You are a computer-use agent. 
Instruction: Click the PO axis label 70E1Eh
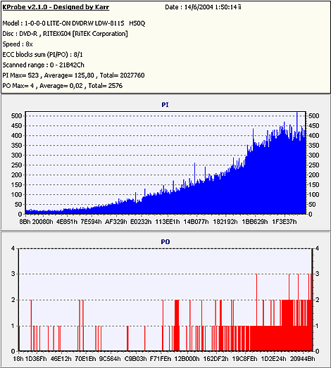pyautogui.click(x=85, y=359)
